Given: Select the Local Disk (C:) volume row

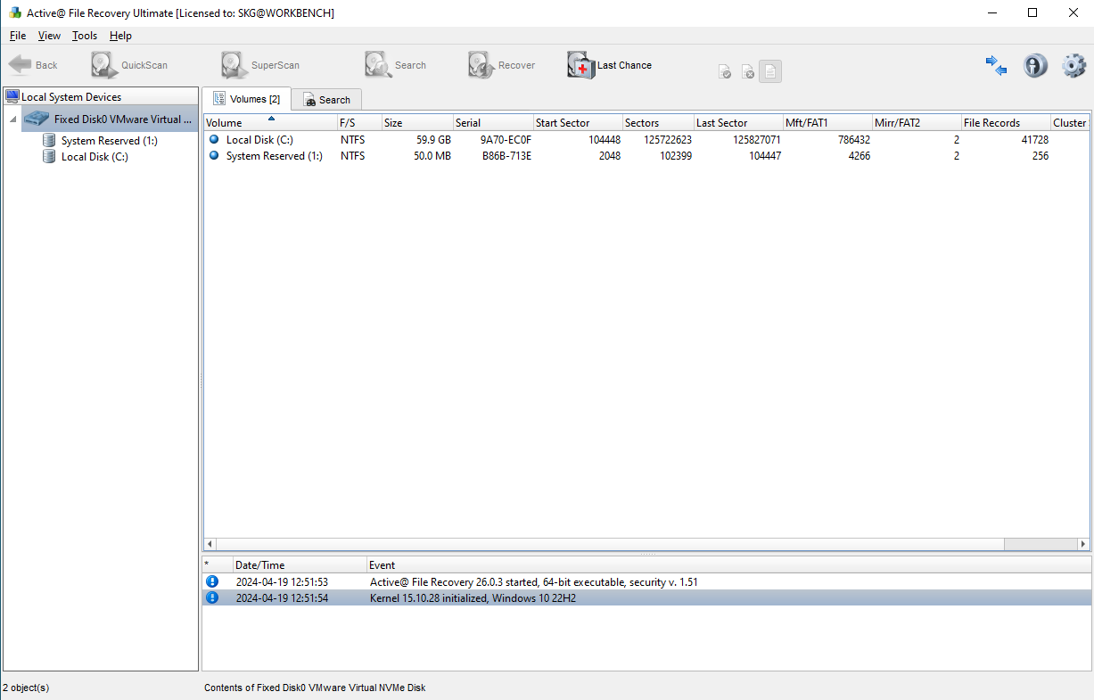Looking at the screenshot, I should (646, 140).
